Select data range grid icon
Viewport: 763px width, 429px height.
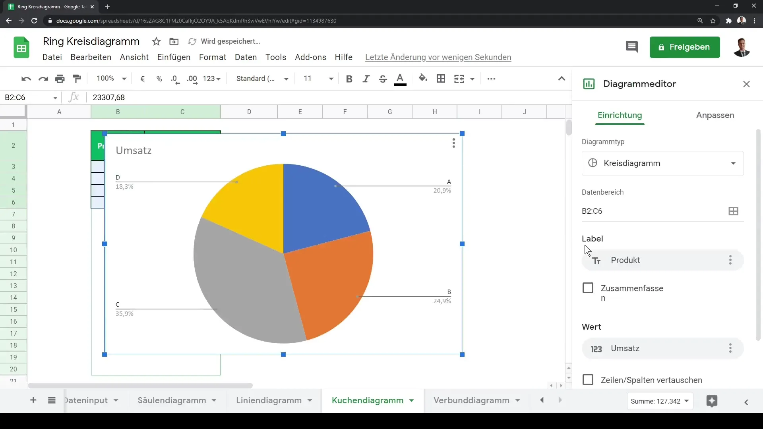(x=733, y=211)
